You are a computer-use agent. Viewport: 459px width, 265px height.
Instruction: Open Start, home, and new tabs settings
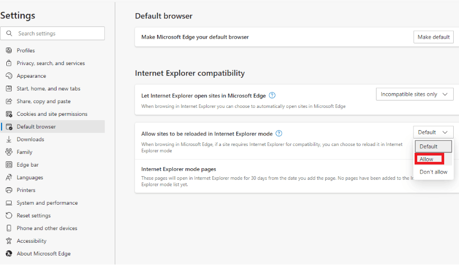pos(48,89)
